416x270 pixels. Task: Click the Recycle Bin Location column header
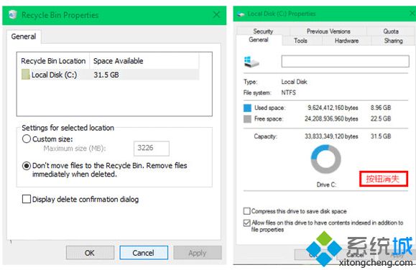pos(53,61)
